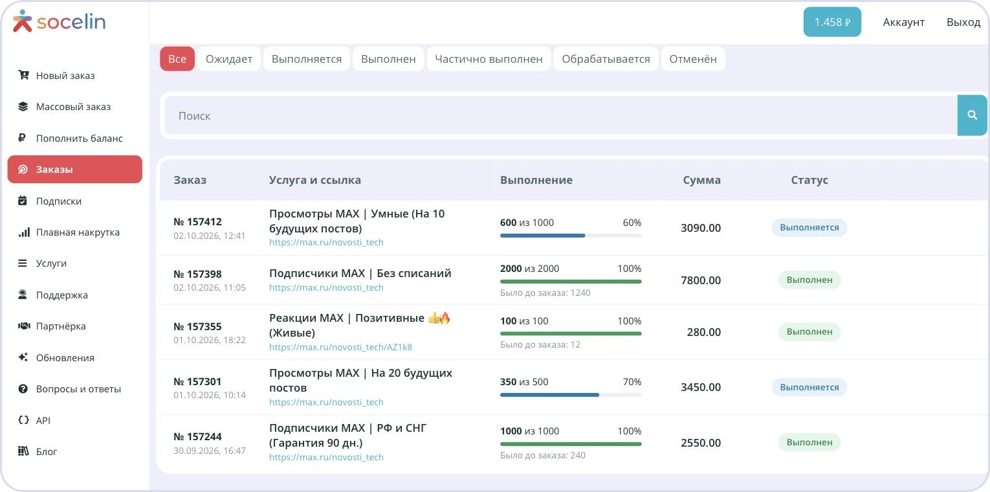Click order number № 157244
The height and width of the screenshot is (492, 990).
click(x=197, y=437)
